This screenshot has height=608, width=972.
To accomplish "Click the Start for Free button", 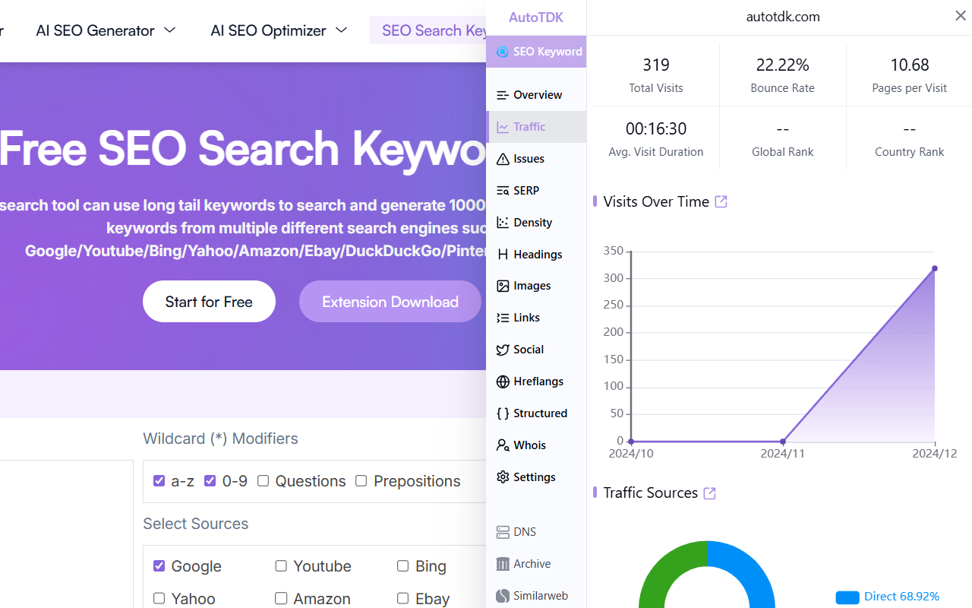I will click(x=209, y=301).
